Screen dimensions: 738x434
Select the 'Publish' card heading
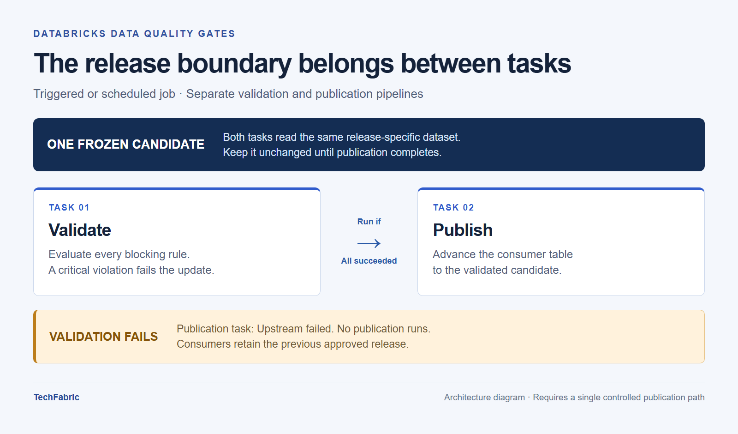click(463, 230)
